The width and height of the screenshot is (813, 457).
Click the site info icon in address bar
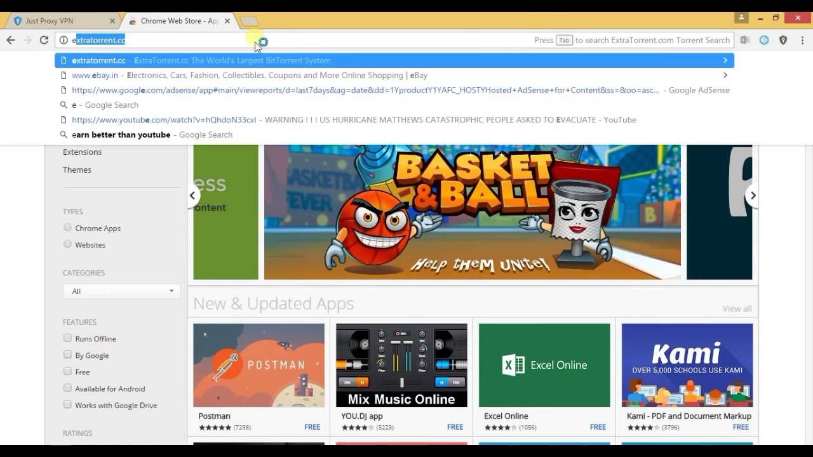pos(64,40)
